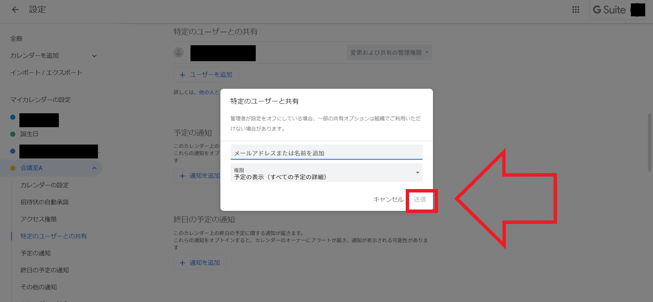This screenshot has width=653, height=302.
Task: Click the マイカレンダーの設定 heading
Action: click(40, 100)
